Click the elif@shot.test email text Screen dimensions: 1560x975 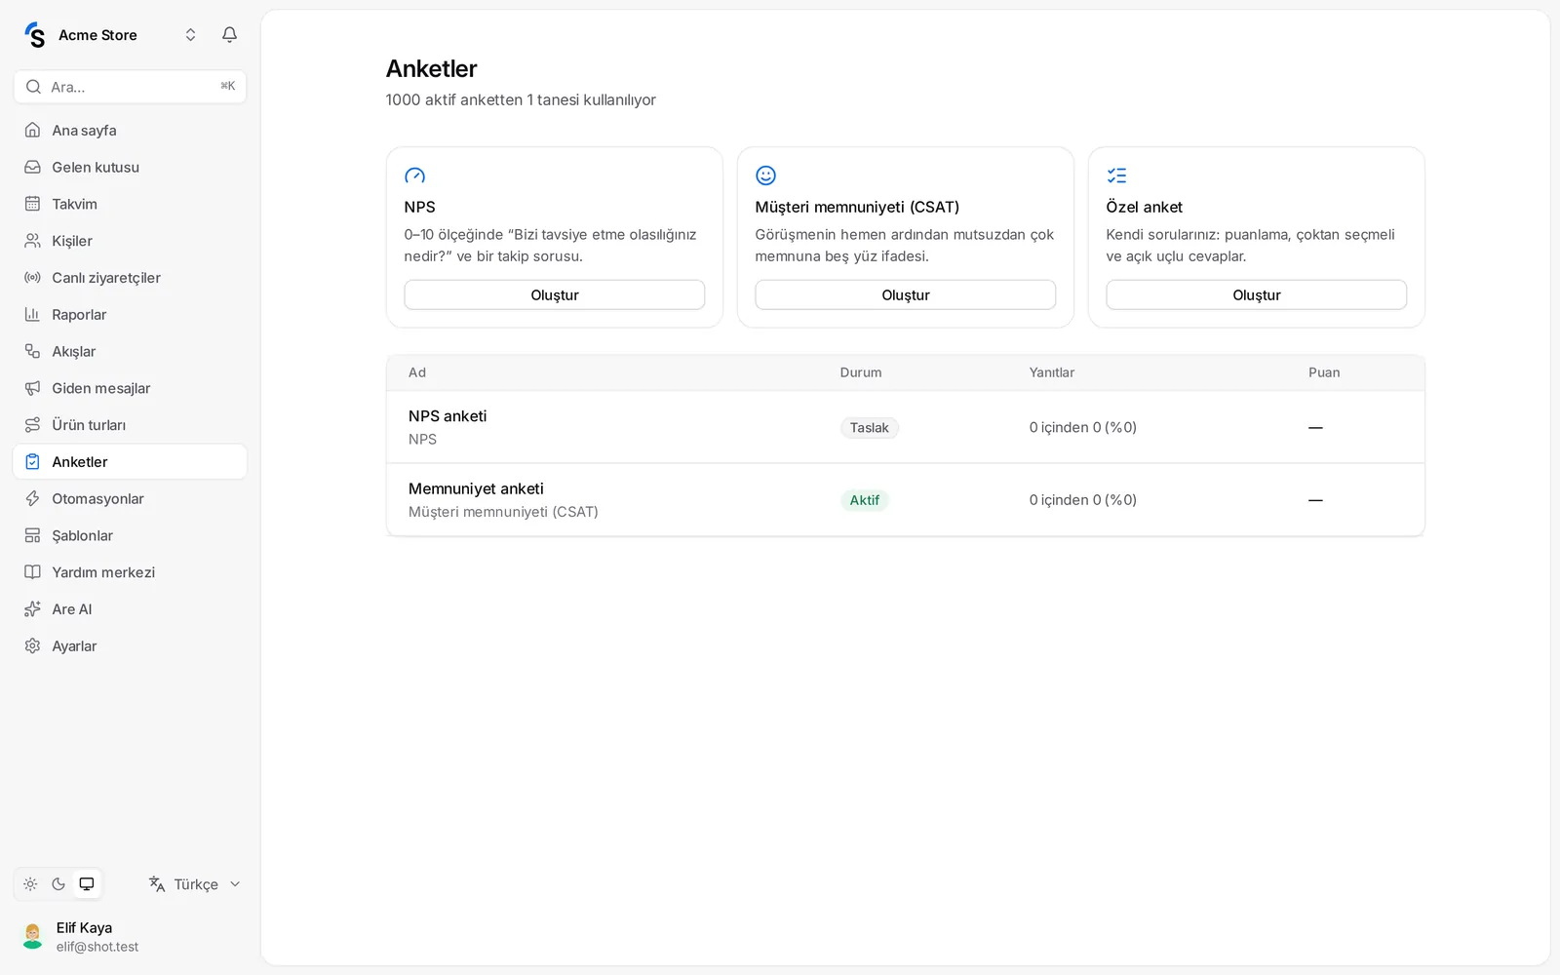tap(97, 947)
